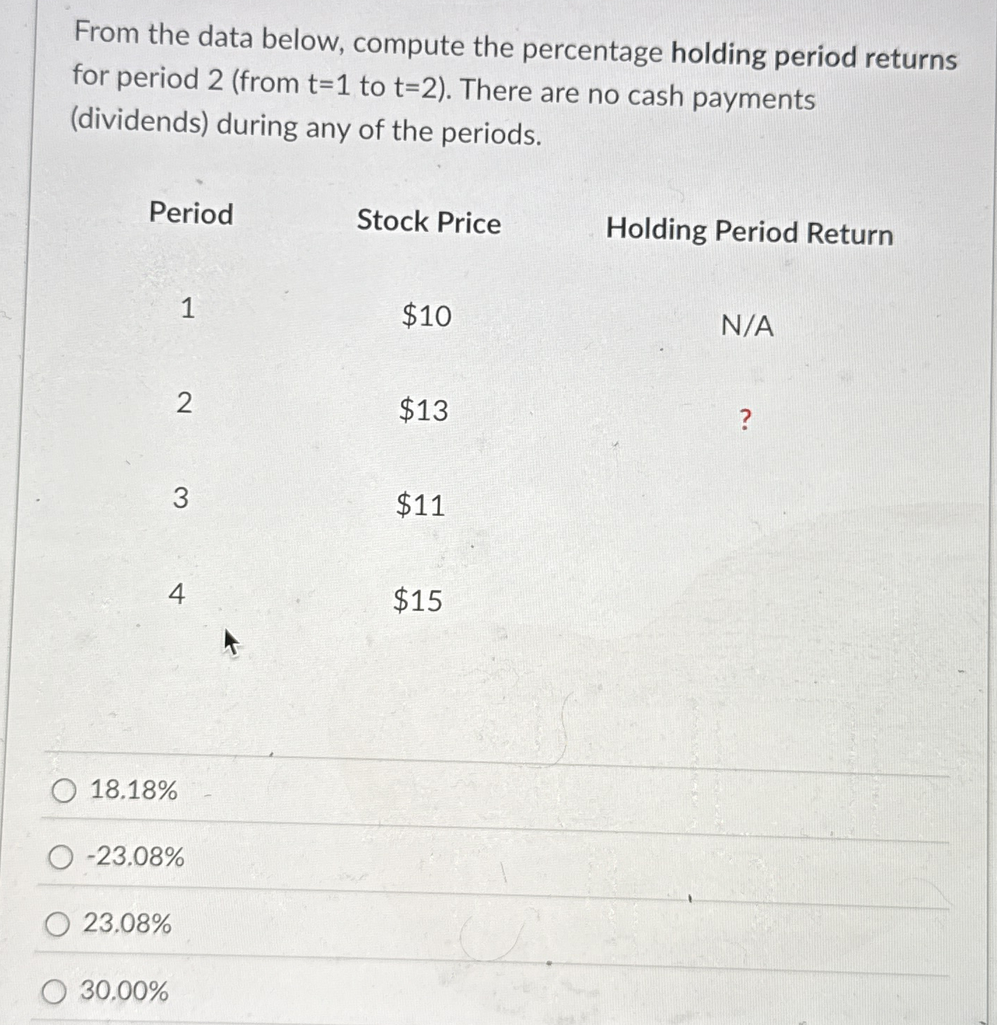
Task: Click the 23.08% answer label text
Action: point(129,925)
